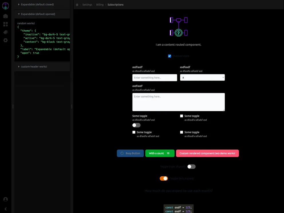Go to Settings in the breadcrumb
This screenshot has width=284, height=213.
point(87,5)
